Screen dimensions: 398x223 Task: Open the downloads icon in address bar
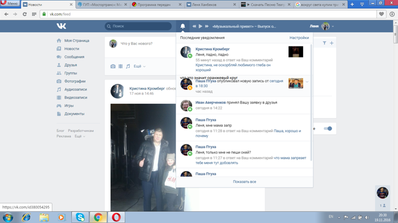[x=392, y=14]
